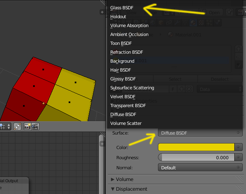Choose Glass BSDF from the shader list
Screen dimensions: 246x194
(122, 8)
